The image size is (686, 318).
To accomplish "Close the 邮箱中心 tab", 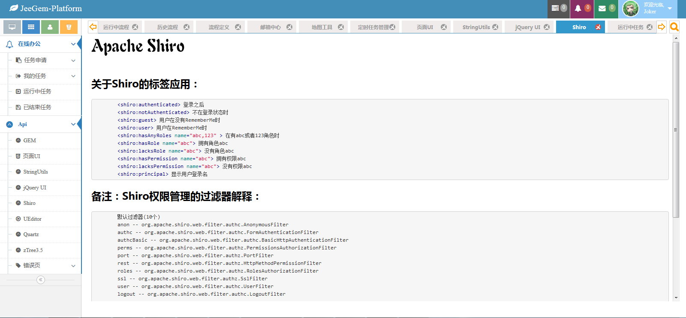I will pyautogui.click(x=289, y=27).
